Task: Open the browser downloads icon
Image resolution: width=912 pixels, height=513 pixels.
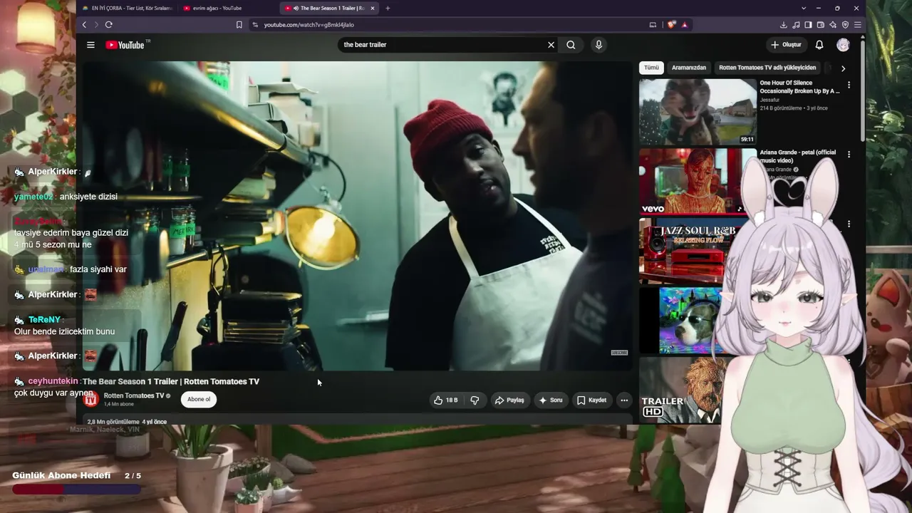Action: click(784, 25)
